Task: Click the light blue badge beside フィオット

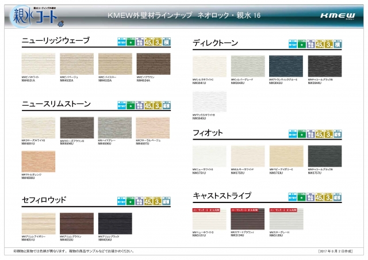Action: point(293,134)
